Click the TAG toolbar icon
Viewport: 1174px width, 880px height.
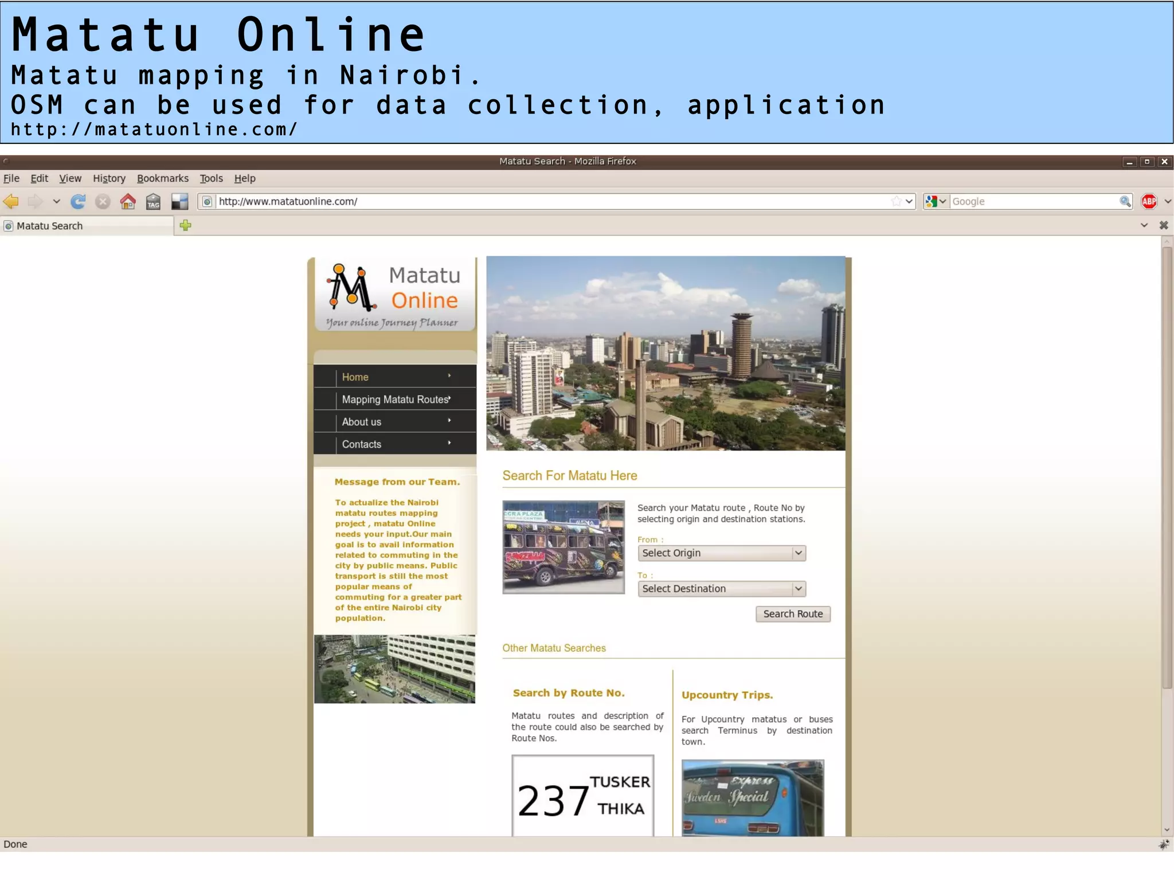(153, 201)
